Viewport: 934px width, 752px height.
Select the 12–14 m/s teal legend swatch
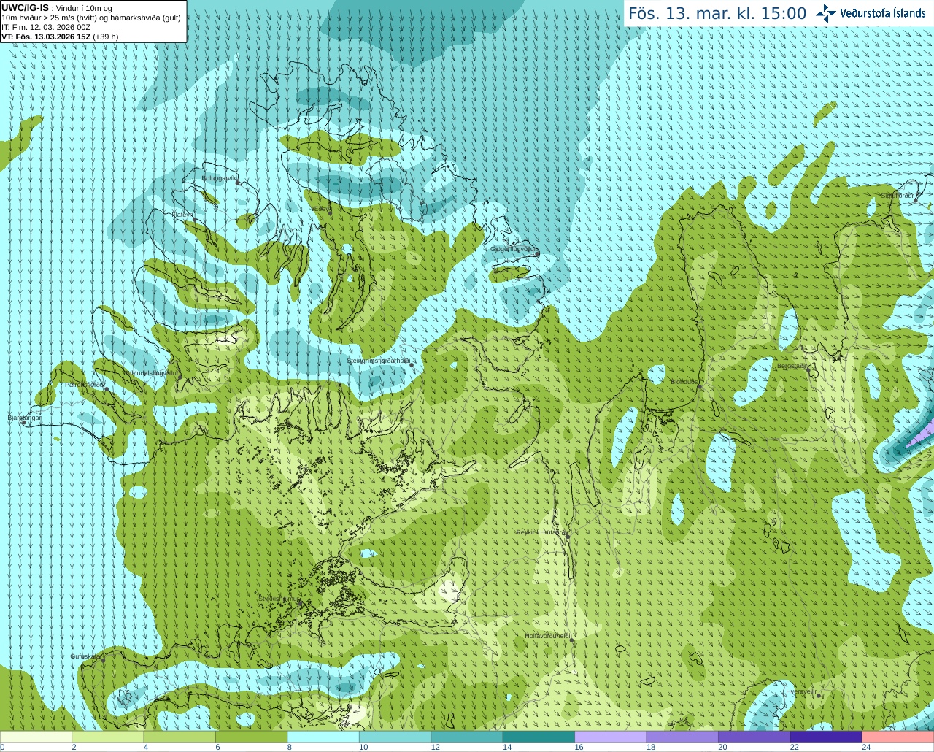click(467, 737)
